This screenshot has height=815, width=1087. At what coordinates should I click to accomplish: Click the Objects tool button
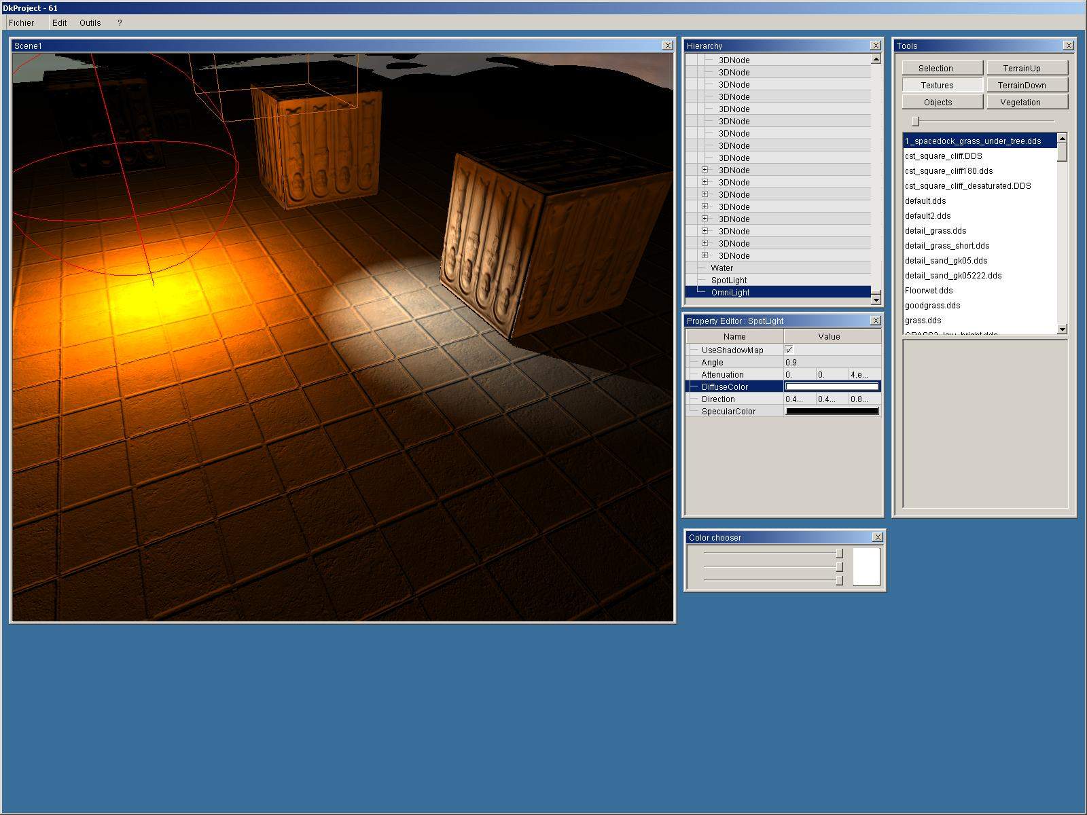click(x=942, y=102)
